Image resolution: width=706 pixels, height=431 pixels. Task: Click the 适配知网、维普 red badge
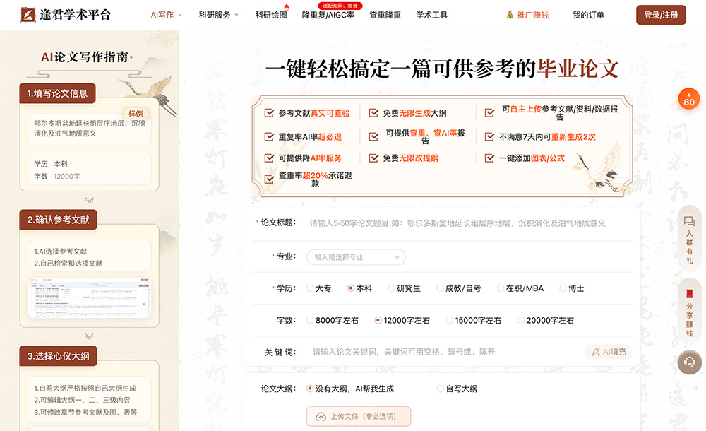(340, 6)
